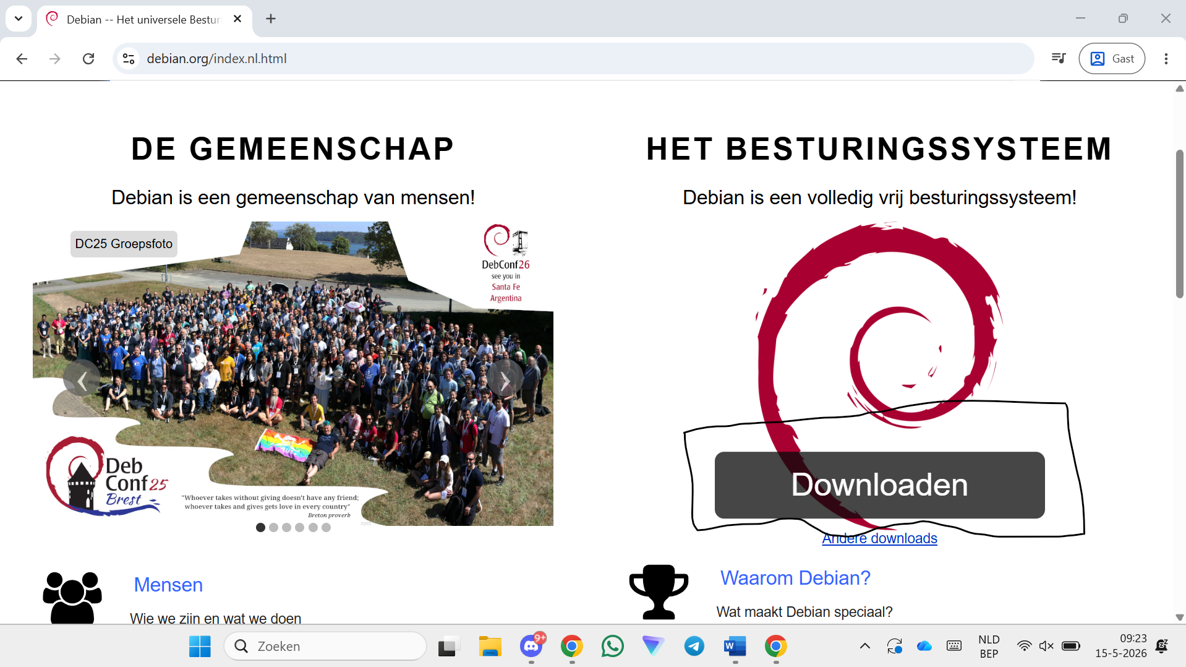This screenshot has width=1186, height=667.
Task: Close the Debian tab
Action: pos(237,19)
